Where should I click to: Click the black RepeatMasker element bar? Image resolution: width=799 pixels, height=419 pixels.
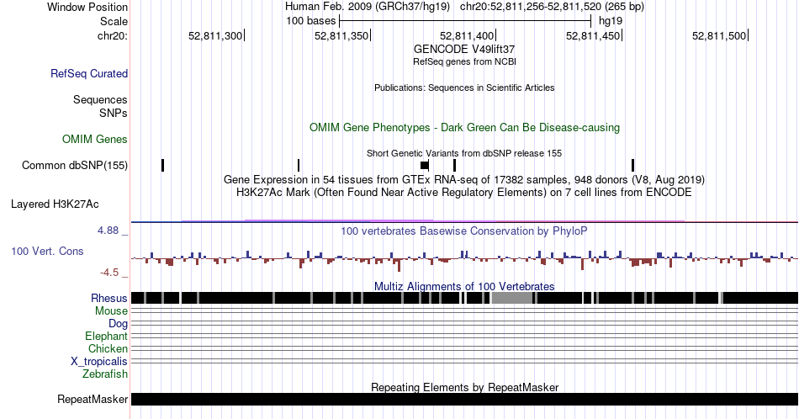(464, 399)
